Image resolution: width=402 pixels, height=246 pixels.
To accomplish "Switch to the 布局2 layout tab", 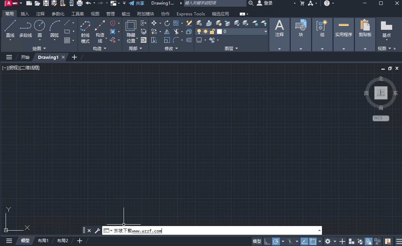I will click(62, 241).
